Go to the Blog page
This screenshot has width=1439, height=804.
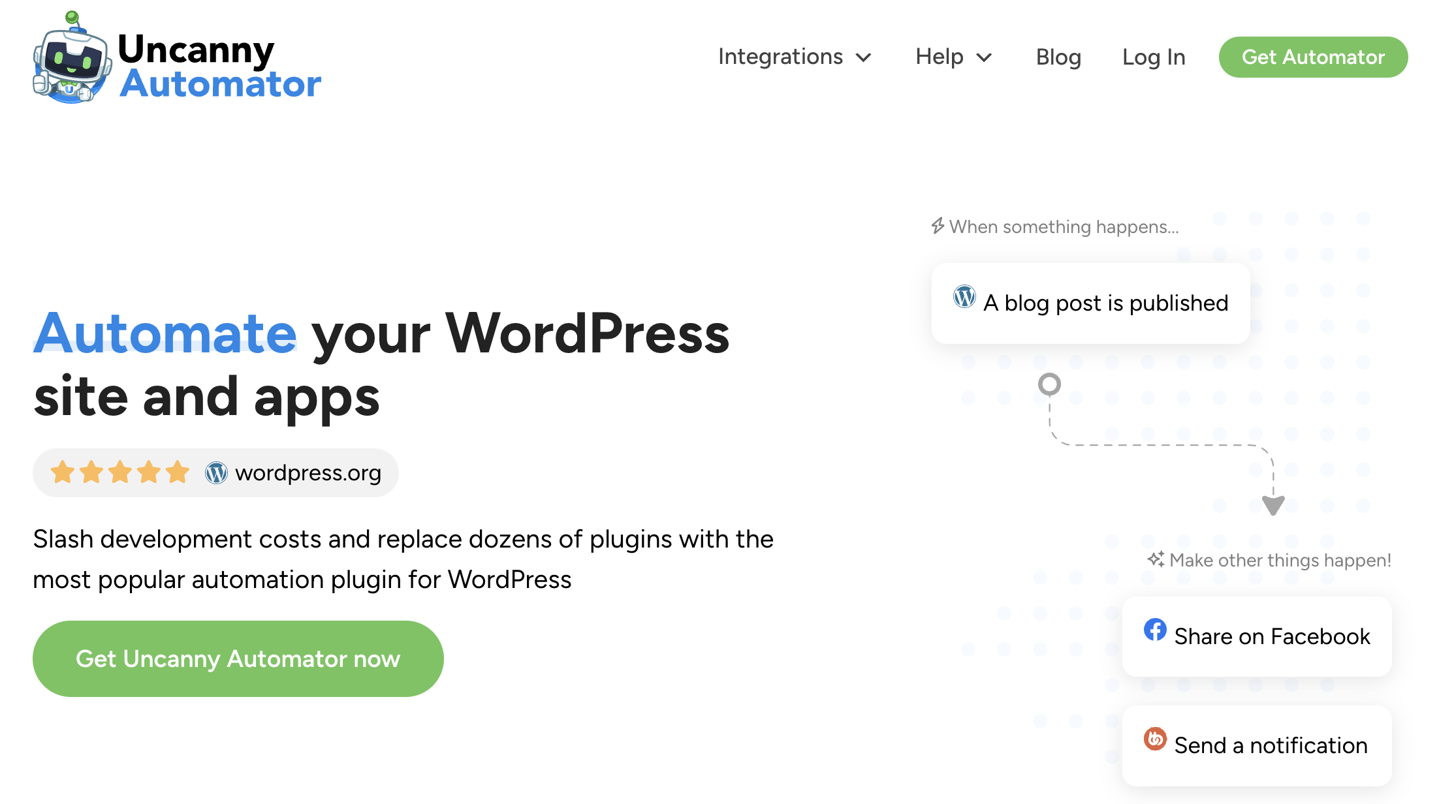coord(1058,57)
